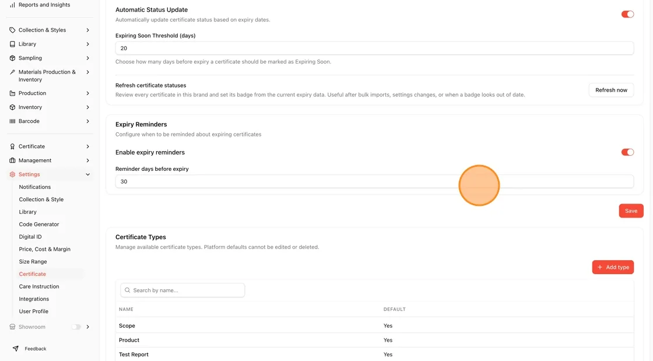Click the Sampling cube icon
Image resolution: width=653 pixels, height=361 pixels.
click(12, 58)
